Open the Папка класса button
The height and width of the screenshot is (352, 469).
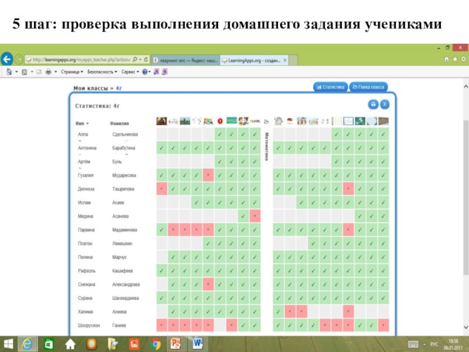click(369, 87)
